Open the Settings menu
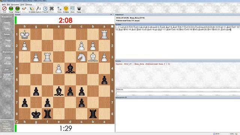This screenshot has width=240, height=135. coord(15,4)
